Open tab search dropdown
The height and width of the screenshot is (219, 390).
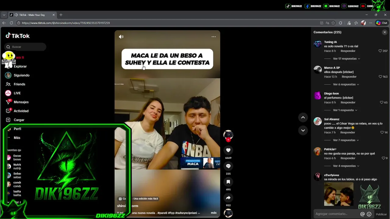pyautogui.click(x=4, y=15)
